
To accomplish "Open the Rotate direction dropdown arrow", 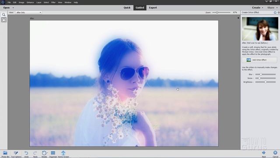I will (48, 153).
